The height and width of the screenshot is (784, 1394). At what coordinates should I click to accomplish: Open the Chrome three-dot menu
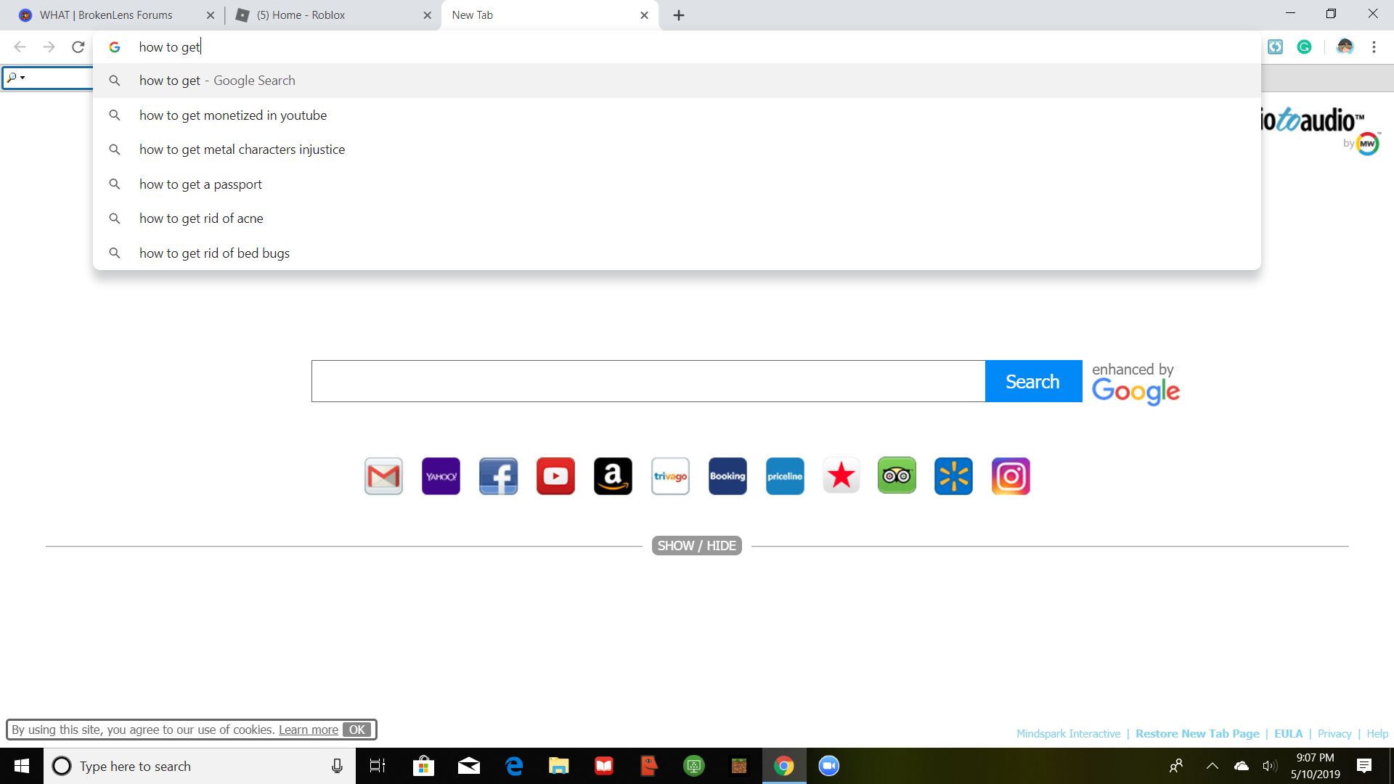tap(1374, 47)
